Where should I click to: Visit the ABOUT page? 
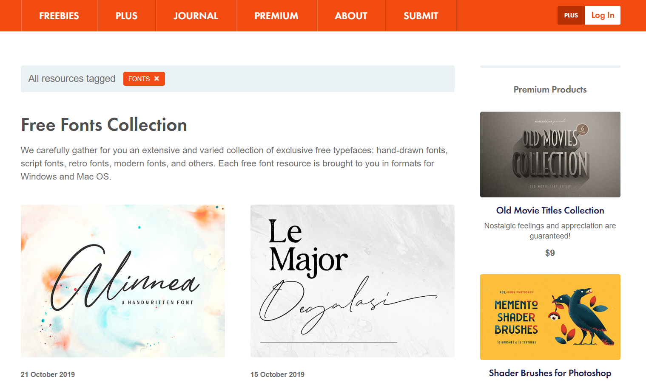point(351,16)
